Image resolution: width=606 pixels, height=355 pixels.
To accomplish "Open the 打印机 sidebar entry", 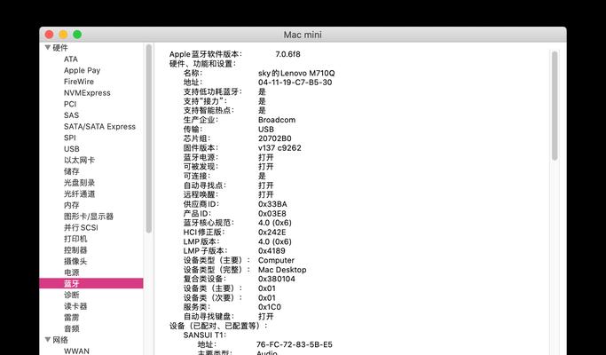I will (75, 239).
